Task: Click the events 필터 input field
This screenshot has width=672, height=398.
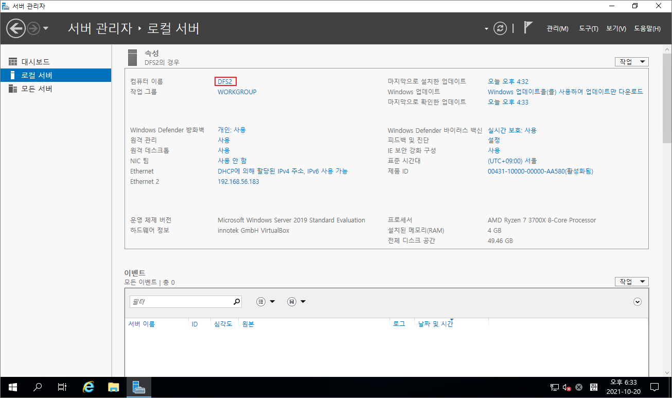Action: [180, 302]
